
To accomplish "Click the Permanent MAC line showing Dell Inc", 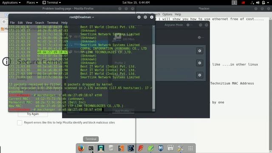I will coord(47,102).
